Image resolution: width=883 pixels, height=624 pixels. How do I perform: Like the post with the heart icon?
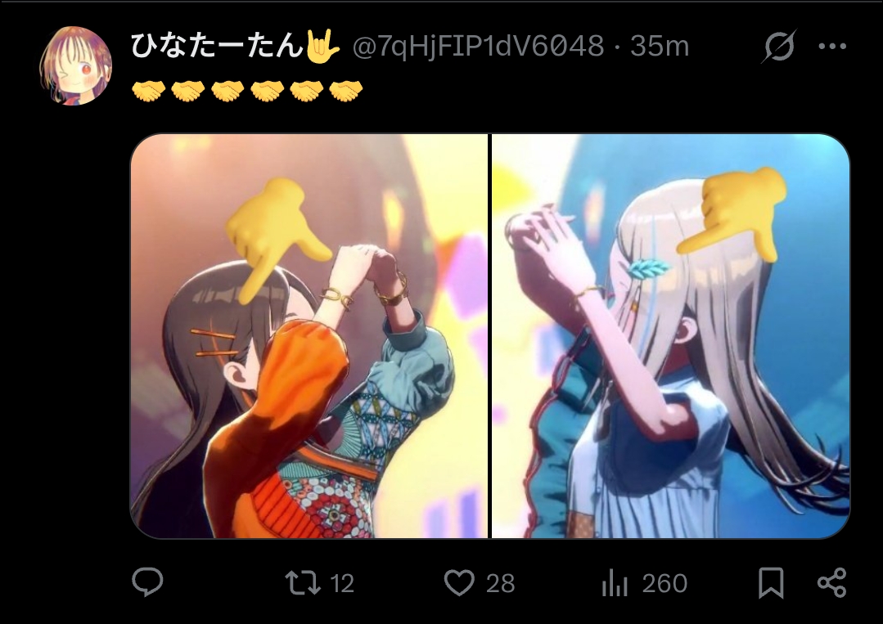pos(460,583)
